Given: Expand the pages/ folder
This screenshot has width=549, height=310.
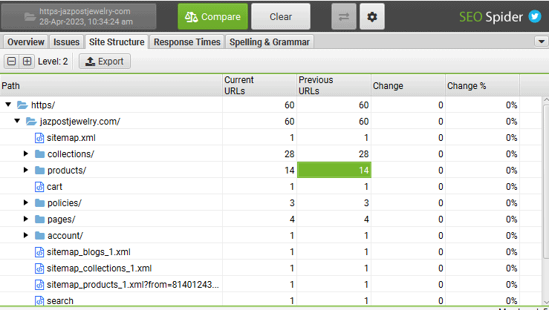Looking at the screenshot, I should pyautogui.click(x=25, y=219).
